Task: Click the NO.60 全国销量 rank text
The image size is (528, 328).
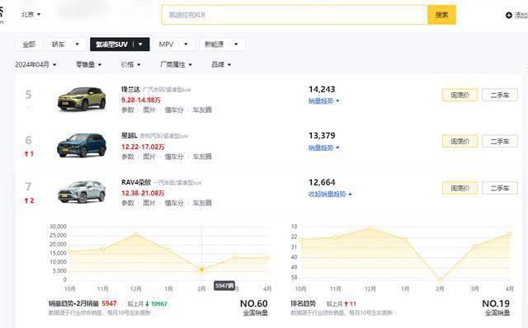Action: point(254,307)
